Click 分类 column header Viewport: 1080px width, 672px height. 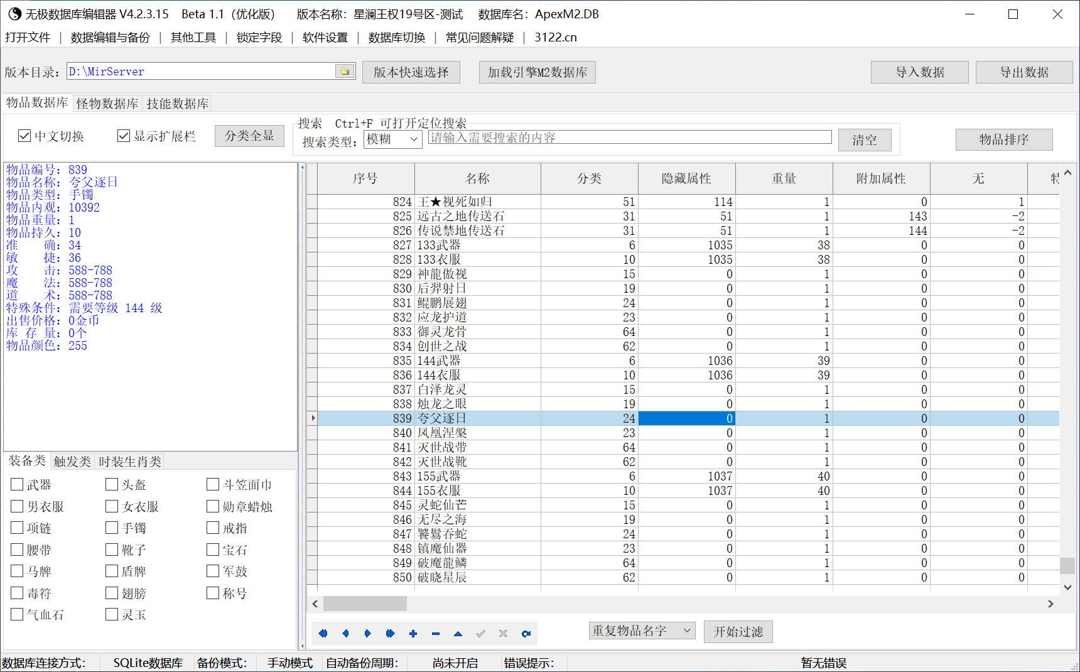[x=590, y=178]
